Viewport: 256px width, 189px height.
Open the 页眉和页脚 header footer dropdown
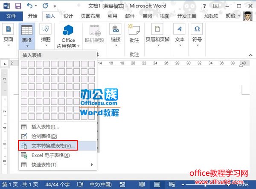(x=157, y=35)
